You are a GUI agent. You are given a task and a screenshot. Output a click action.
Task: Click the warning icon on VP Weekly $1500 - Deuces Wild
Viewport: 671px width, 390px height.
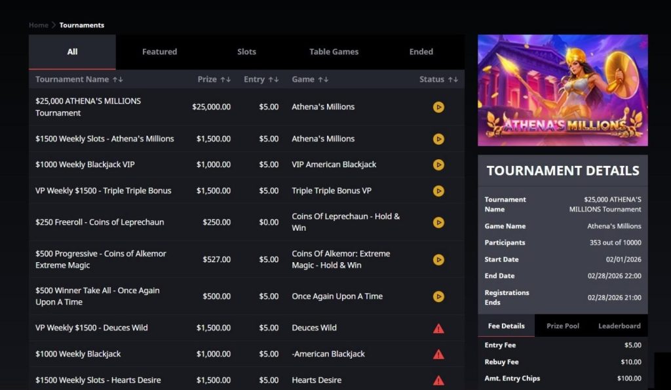click(x=438, y=328)
